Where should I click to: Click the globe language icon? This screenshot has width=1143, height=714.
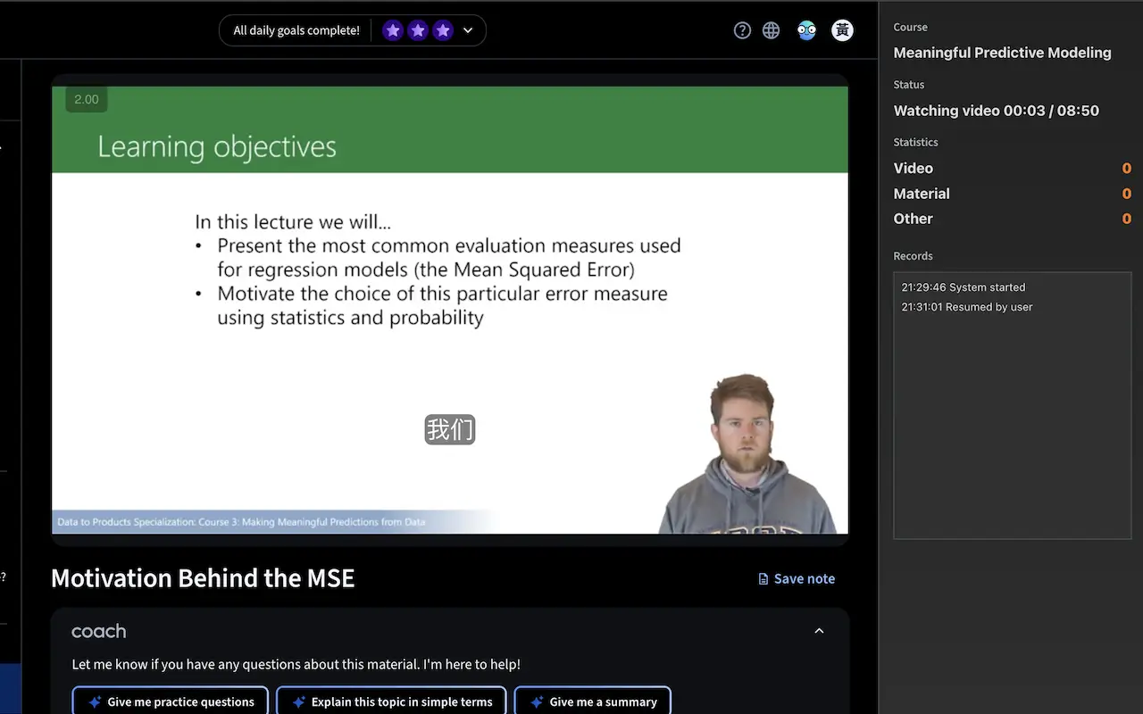click(x=772, y=30)
